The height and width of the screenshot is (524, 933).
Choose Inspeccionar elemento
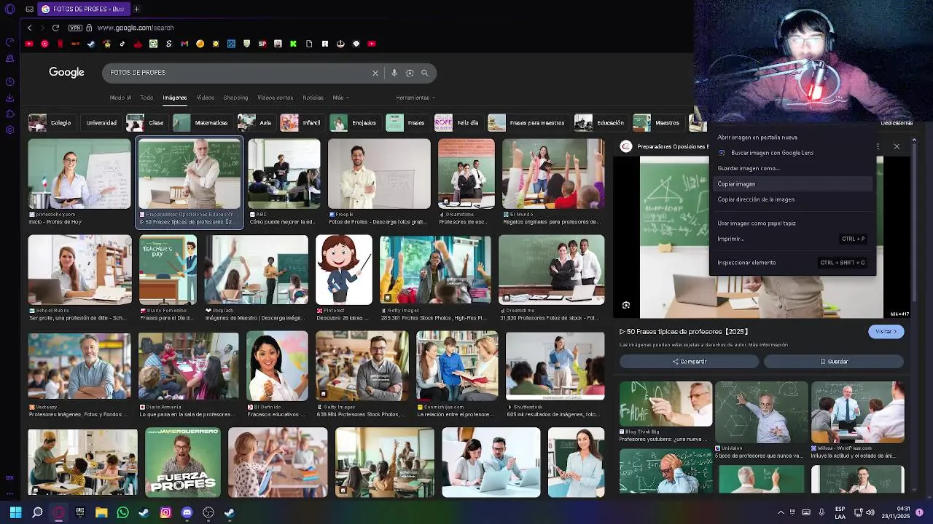point(792,263)
